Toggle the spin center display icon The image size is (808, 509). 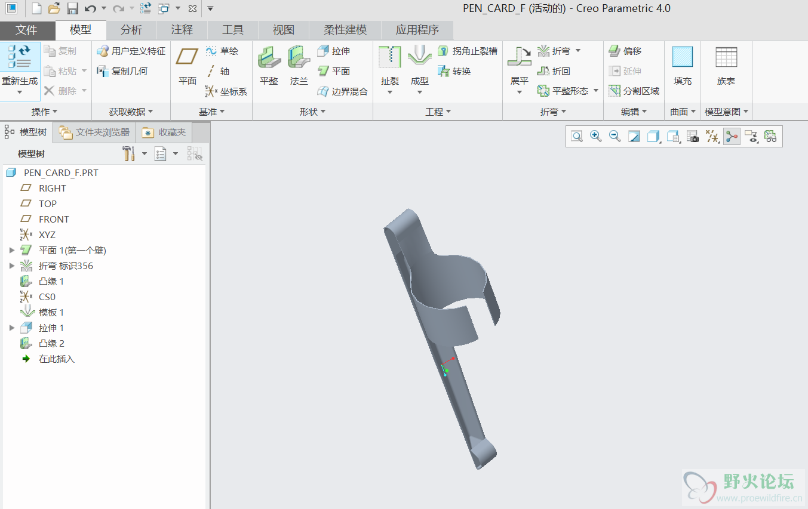732,137
